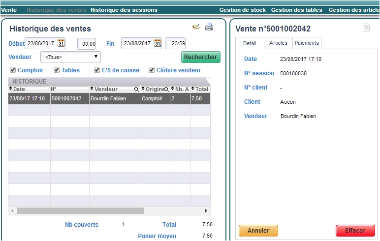The width and height of the screenshot is (380, 241).
Task: Toggle the Tables checkbox
Action: 57,70
